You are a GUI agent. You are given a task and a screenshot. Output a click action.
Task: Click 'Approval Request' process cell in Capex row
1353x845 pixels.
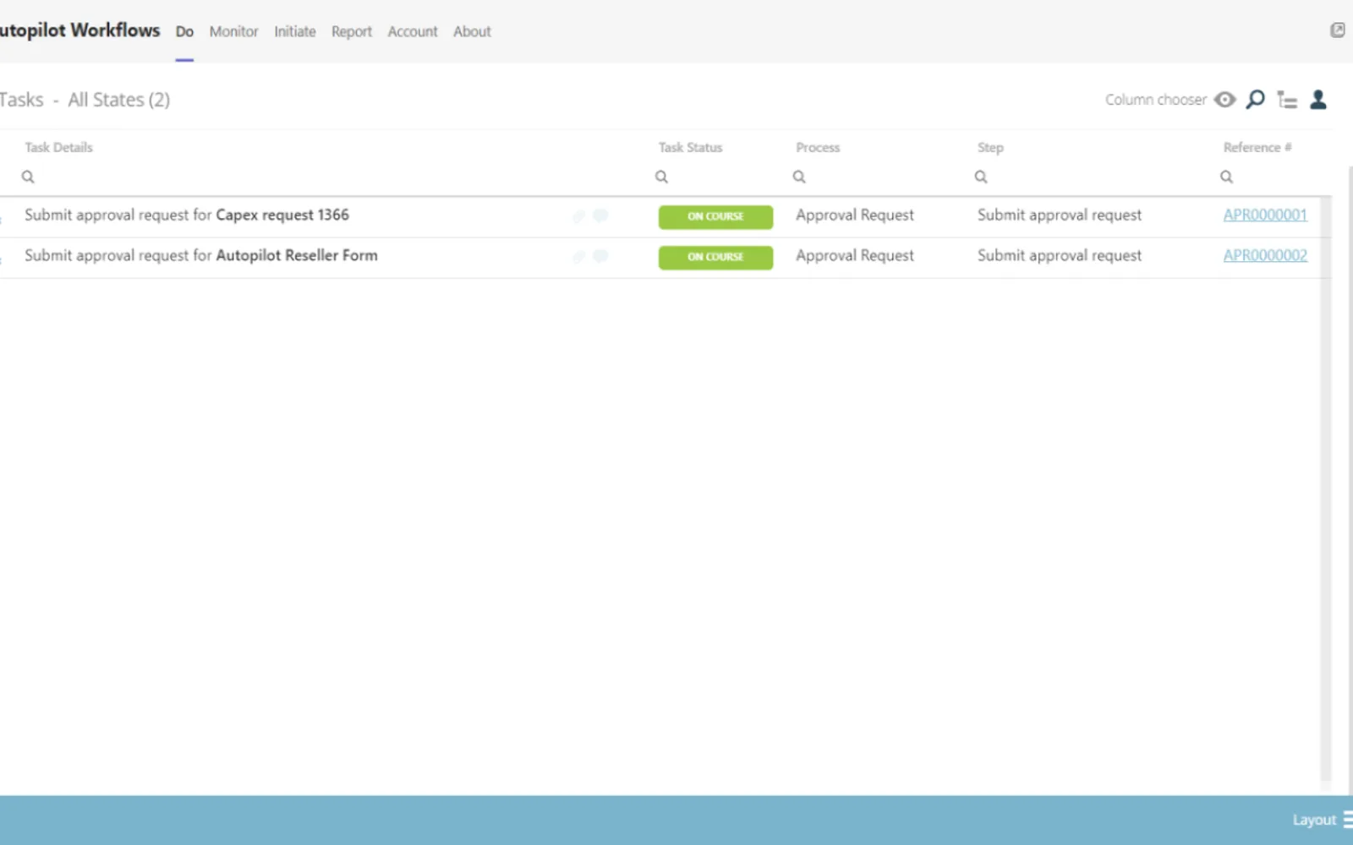854,215
